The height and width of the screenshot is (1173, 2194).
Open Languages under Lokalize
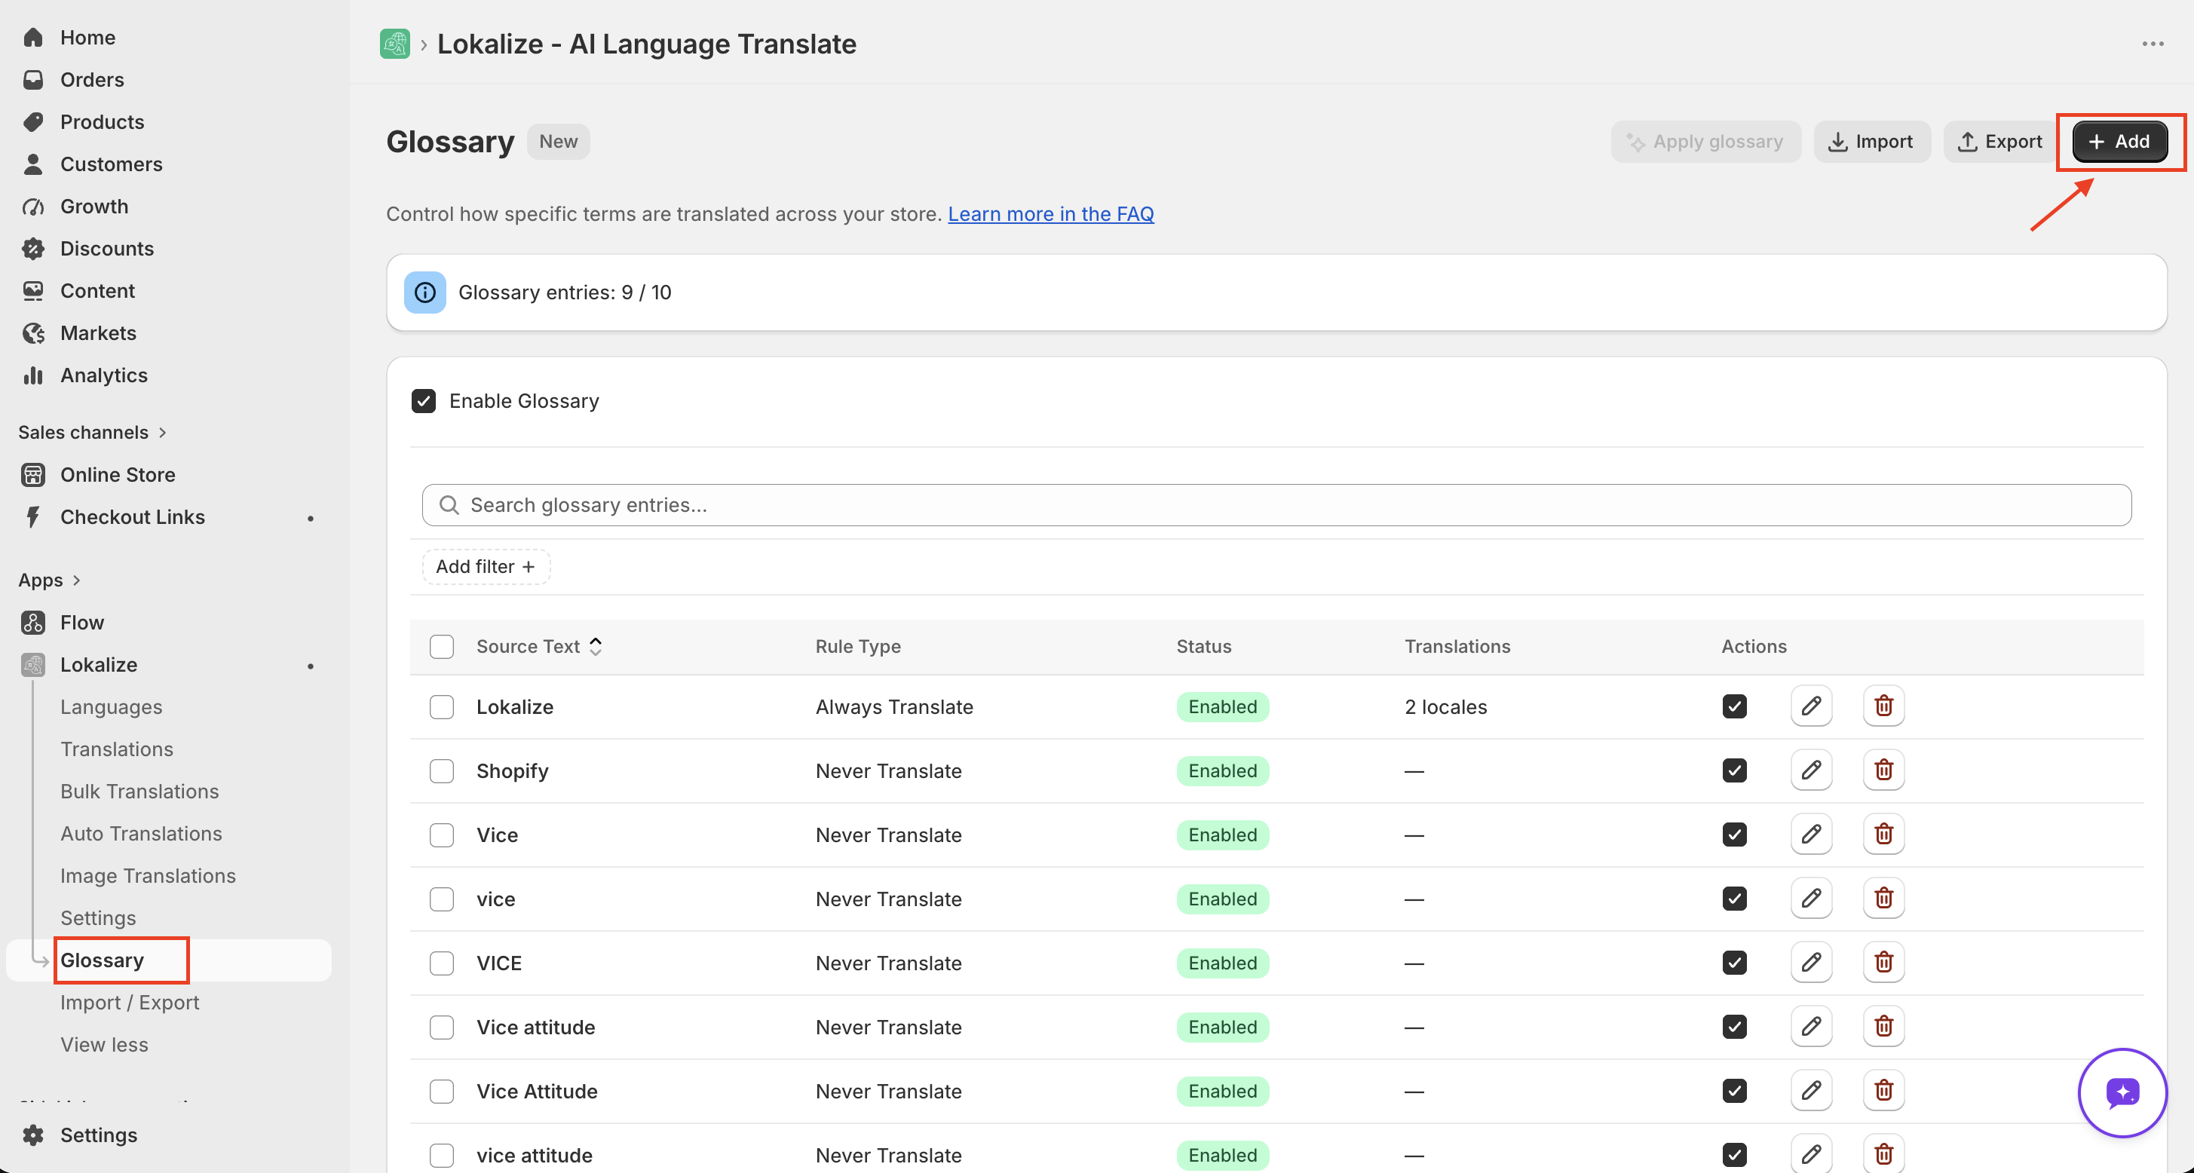pyautogui.click(x=111, y=707)
